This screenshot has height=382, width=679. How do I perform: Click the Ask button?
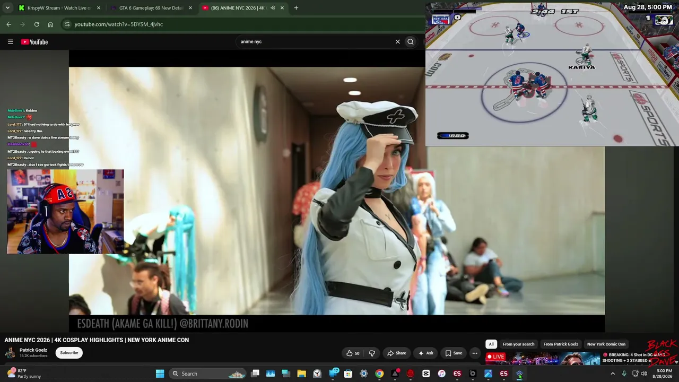point(425,353)
